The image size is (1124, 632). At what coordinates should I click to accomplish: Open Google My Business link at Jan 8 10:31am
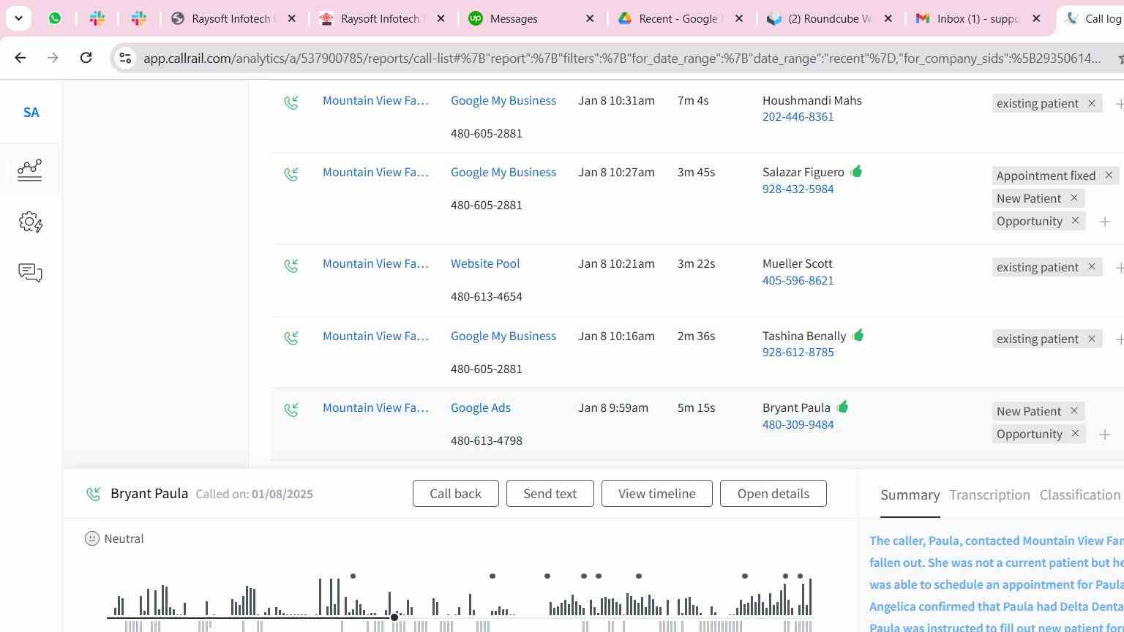pos(503,101)
